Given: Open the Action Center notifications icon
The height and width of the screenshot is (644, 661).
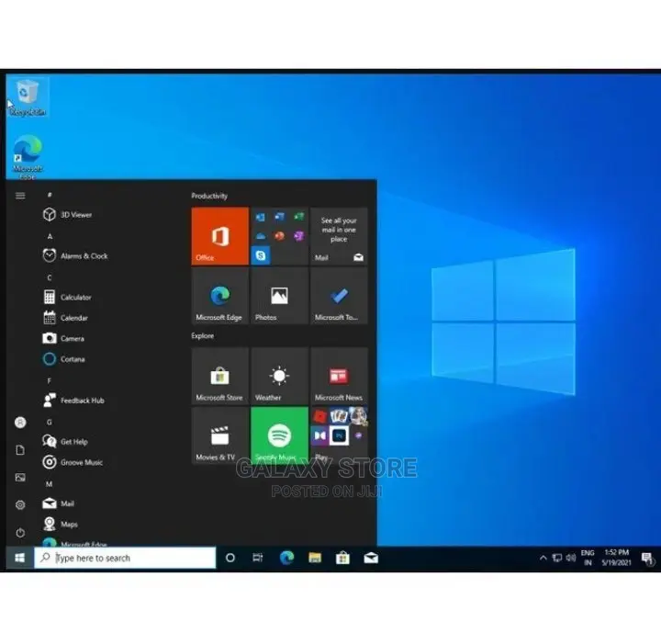Looking at the screenshot, I should coord(647,559).
